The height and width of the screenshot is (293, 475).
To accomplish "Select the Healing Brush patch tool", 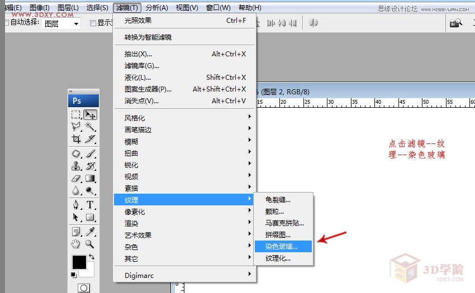I will pyautogui.click(x=76, y=154).
